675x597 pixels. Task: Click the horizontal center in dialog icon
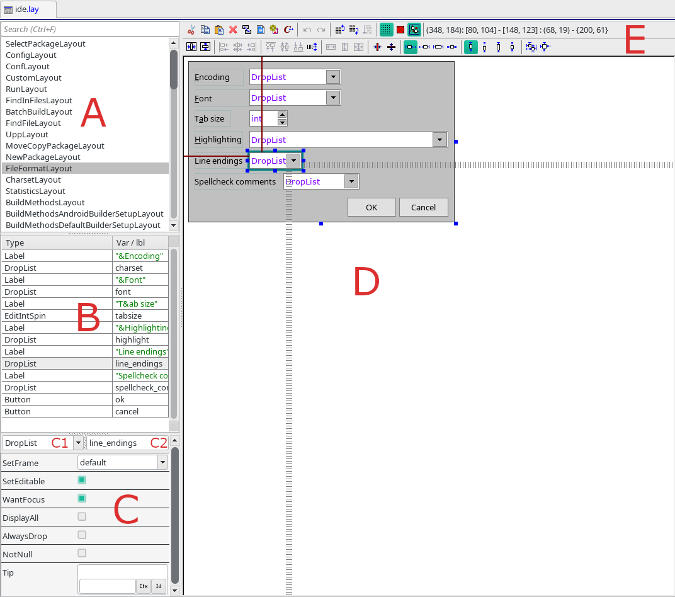pyautogui.click(x=191, y=47)
